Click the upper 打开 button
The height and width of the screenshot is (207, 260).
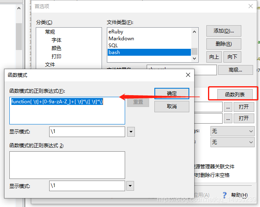(x=244, y=107)
